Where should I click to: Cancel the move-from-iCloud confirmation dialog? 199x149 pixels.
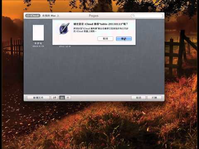point(105,38)
